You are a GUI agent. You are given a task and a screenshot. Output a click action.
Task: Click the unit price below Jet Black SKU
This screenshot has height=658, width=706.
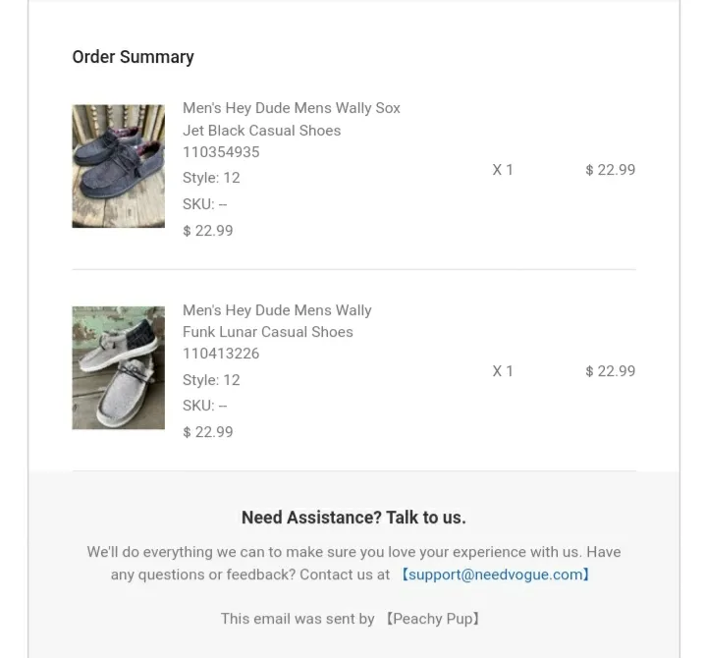click(208, 231)
